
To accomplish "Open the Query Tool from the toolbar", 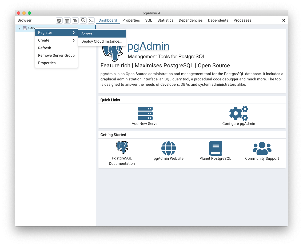I will (x=59, y=20).
